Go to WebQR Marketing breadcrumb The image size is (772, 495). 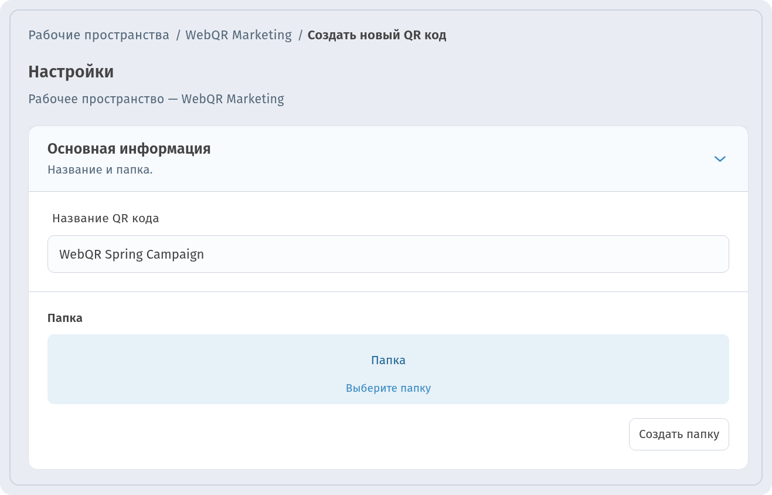[239, 35]
